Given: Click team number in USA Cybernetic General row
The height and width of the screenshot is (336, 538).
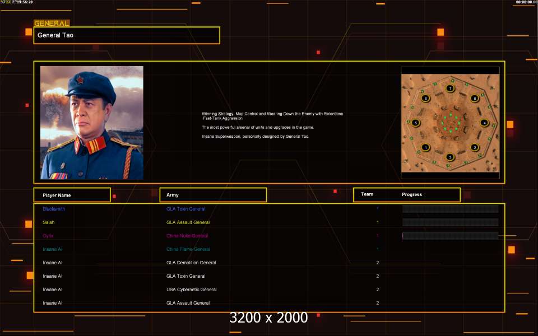Looking at the screenshot, I should (377, 290).
